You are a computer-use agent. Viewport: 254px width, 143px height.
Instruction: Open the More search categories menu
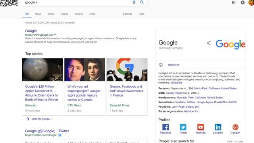tap(92, 14)
